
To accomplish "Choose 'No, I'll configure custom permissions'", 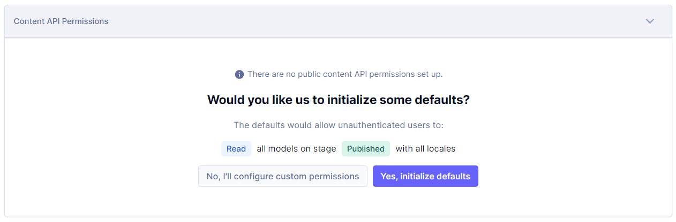I will tap(283, 176).
